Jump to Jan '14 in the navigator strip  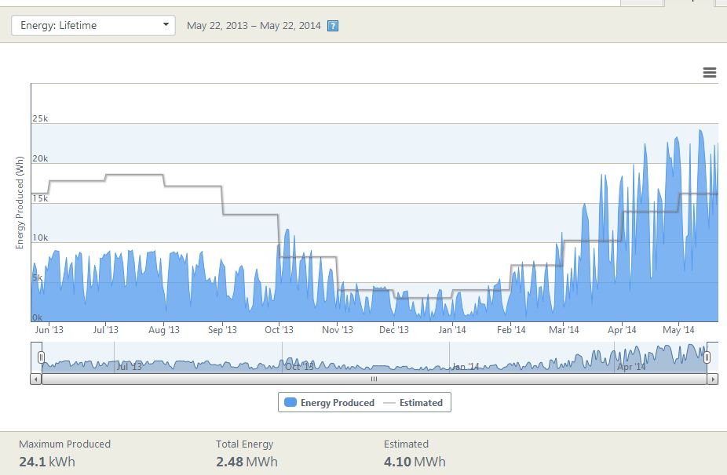[466, 366]
